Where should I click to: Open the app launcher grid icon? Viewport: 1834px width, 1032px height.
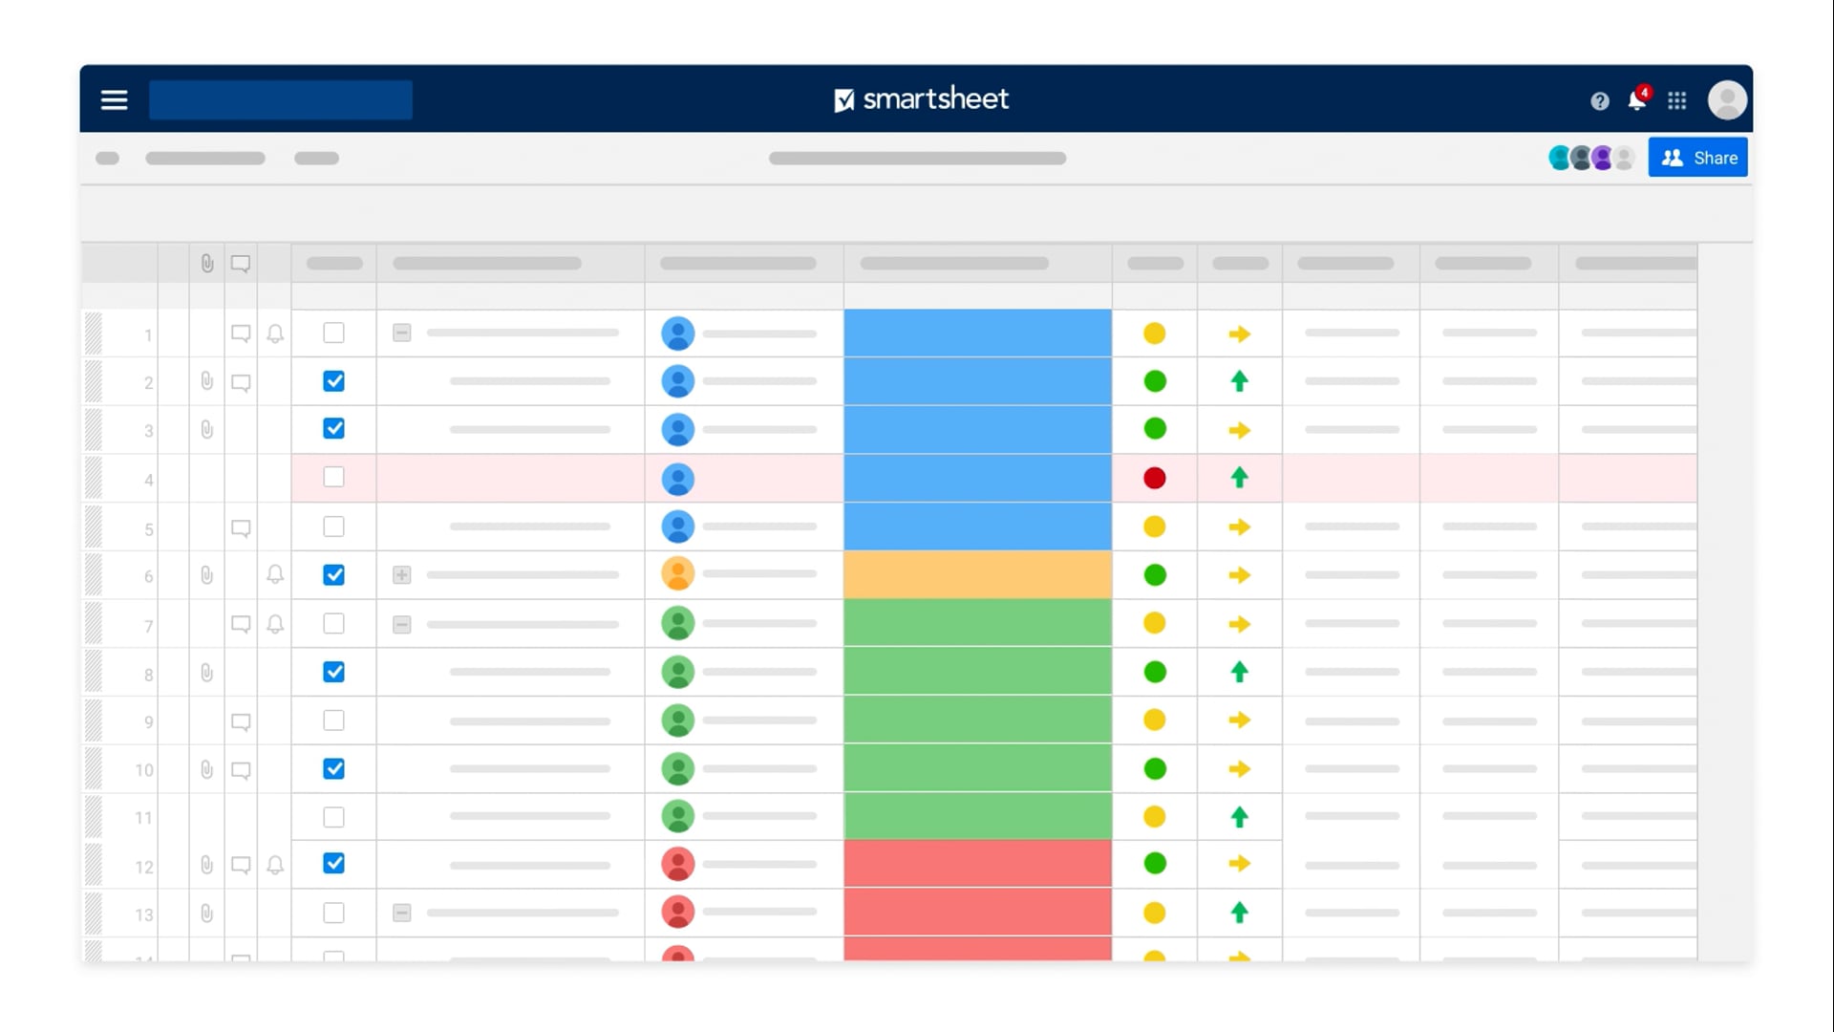1677,100
